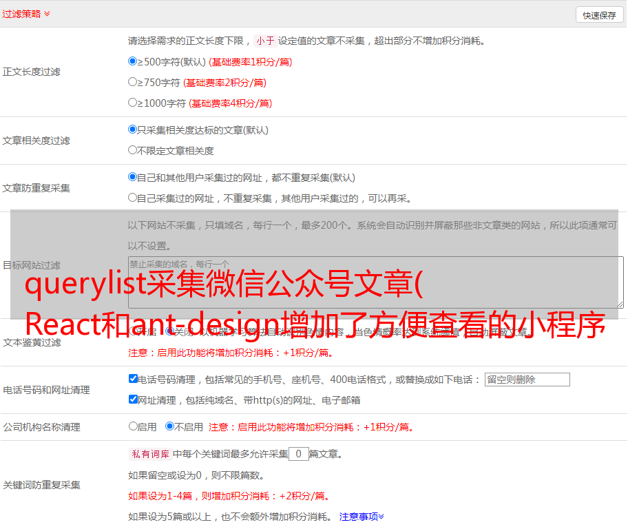628x529 pixels.
Task: Select 不启用 for company name cleanup
Action: (x=170, y=426)
